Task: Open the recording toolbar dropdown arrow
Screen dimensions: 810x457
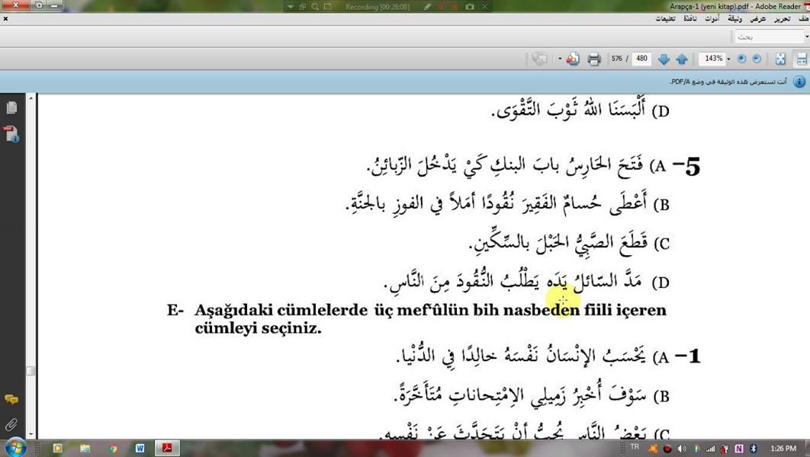Action: [x=291, y=7]
